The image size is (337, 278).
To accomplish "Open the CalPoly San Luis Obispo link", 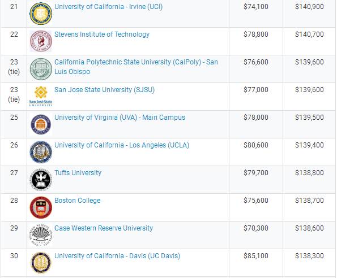I will pyautogui.click(x=136, y=67).
